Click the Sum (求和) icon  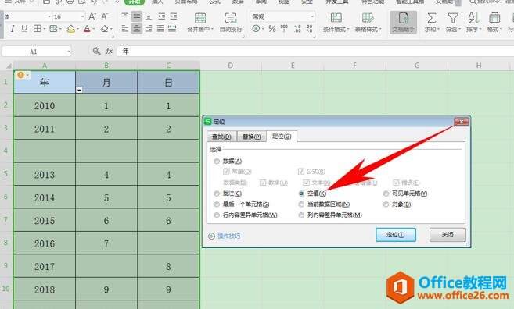431,18
